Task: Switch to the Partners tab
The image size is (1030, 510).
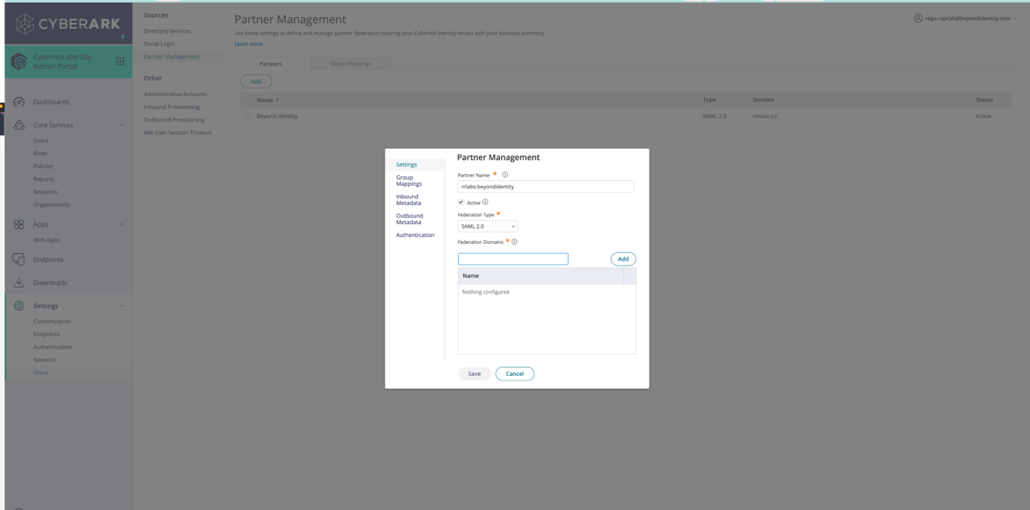Action: 271,64
